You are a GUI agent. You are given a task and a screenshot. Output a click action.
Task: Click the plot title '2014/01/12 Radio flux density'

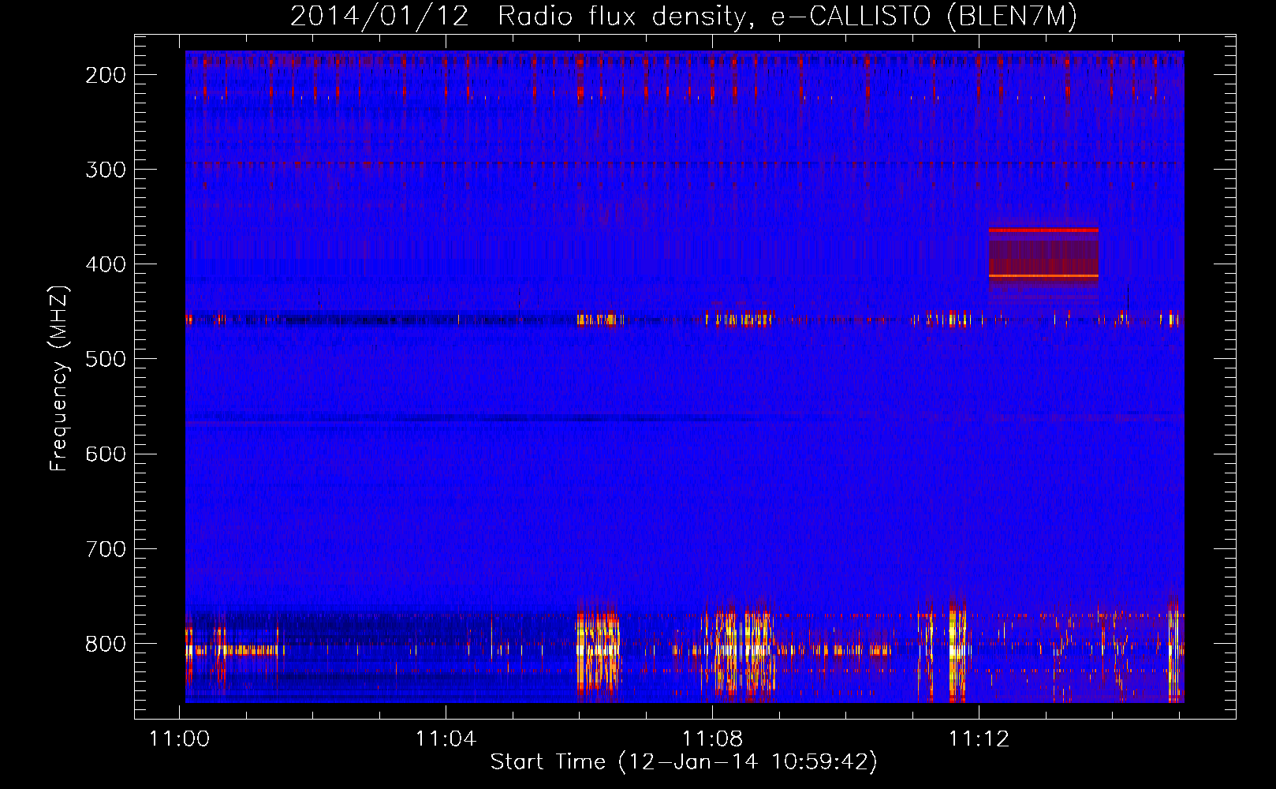pos(517,17)
